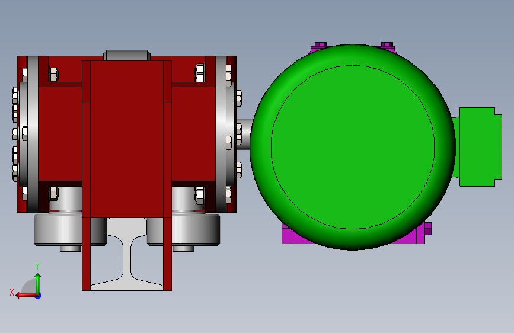Click the blue Z axis dot on triad
514x333 pixels.
coord(39,296)
